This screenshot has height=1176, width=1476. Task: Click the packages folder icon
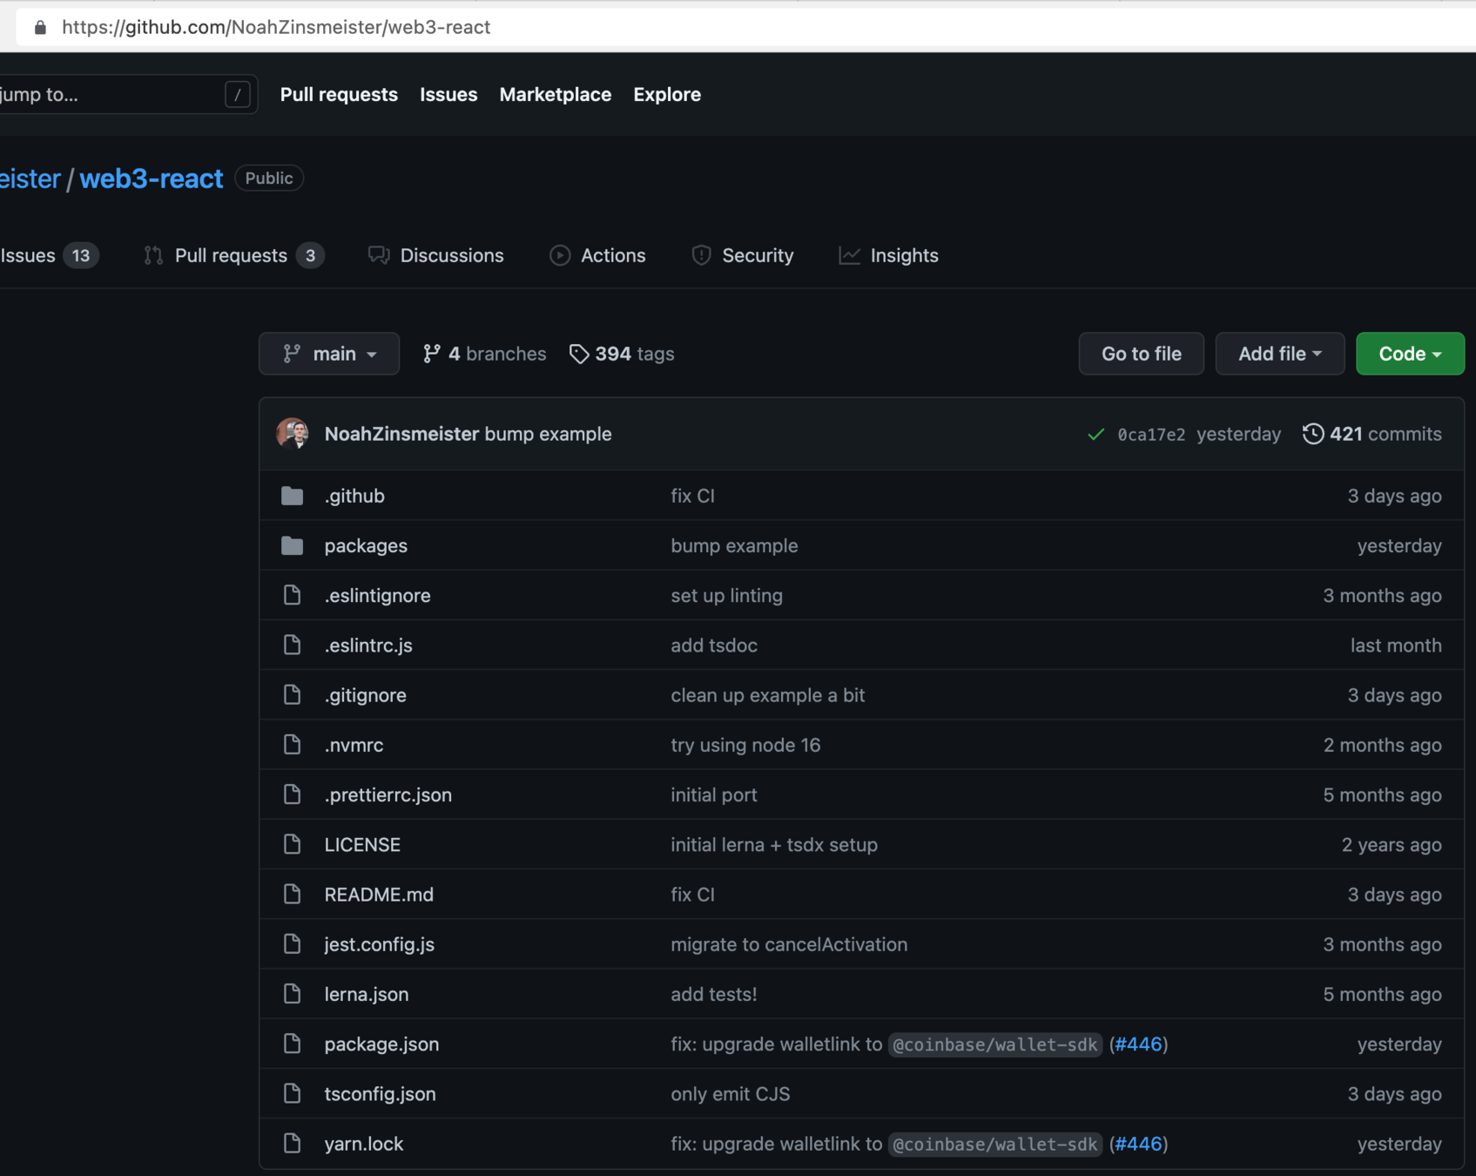(x=292, y=545)
